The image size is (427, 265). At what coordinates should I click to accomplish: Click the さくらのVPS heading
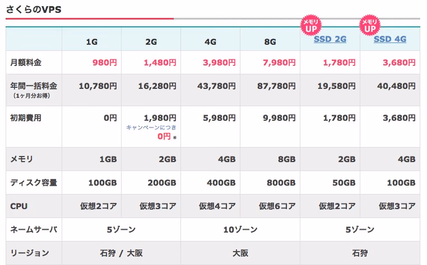(34, 10)
